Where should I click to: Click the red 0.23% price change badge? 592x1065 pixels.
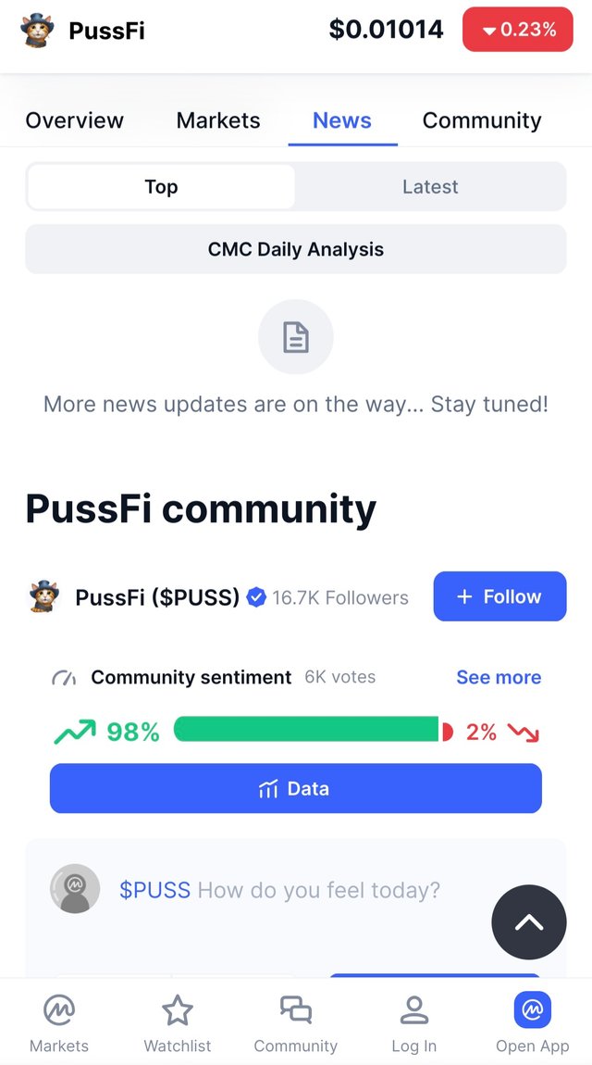click(518, 30)
